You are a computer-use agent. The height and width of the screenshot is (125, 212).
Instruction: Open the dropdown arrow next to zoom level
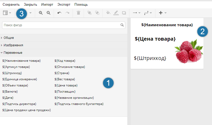pos(30,13)
